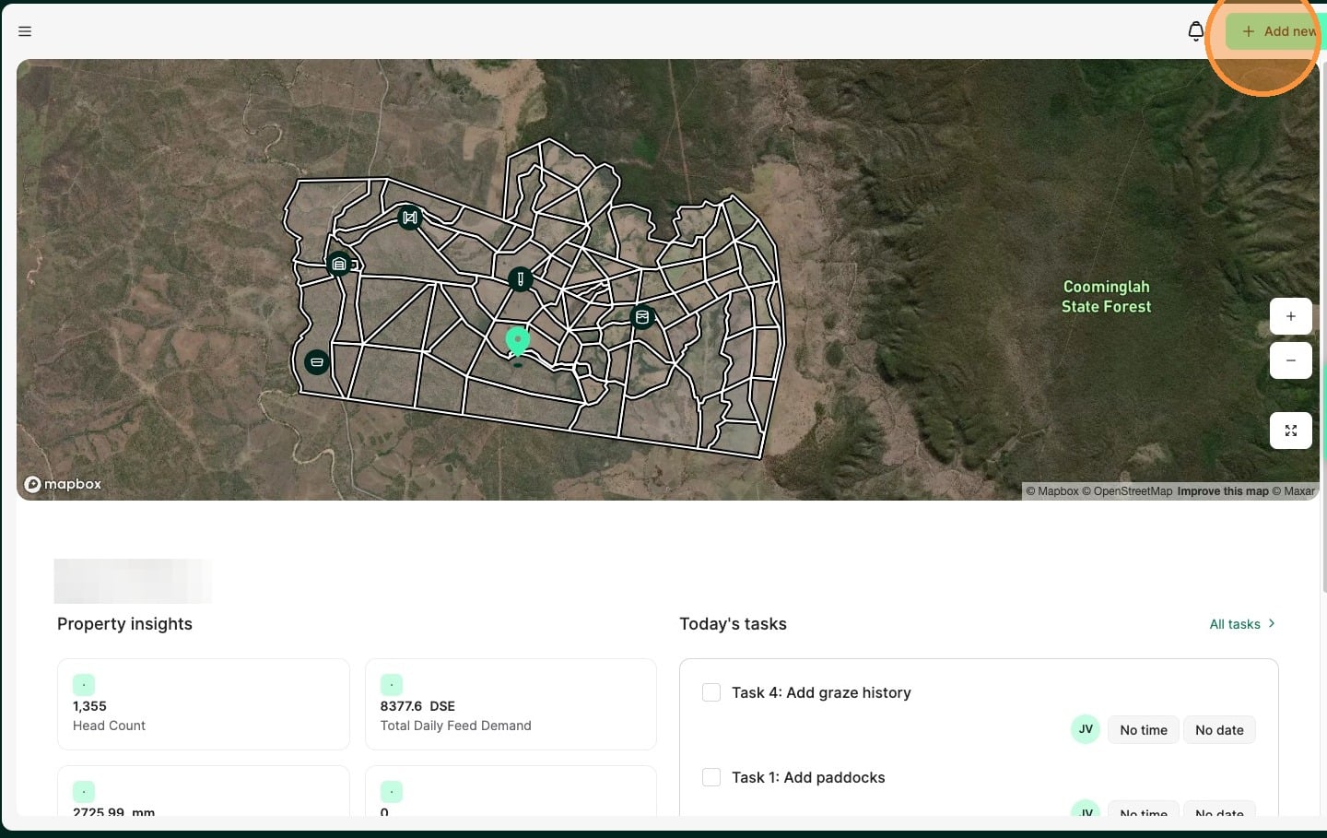Click JV assignee avatar on Task 4
Image resolution: width=1327 pixels, height=838 pixels.
[1086, 729]
